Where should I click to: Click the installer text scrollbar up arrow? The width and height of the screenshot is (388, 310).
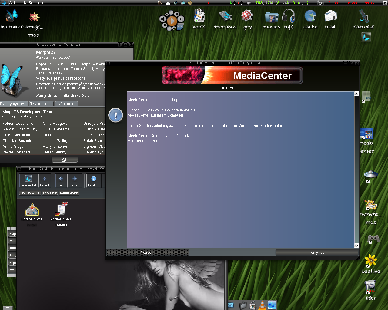pos(356,94)
